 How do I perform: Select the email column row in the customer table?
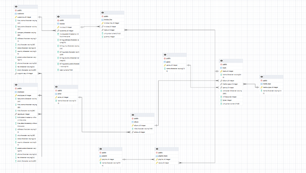tap(26, 70)
